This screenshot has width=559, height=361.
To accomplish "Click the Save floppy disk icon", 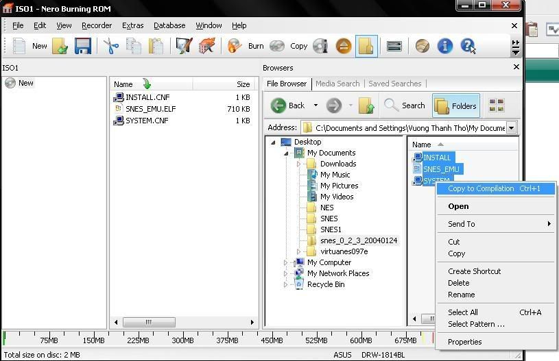I will (x=83, y=46).
